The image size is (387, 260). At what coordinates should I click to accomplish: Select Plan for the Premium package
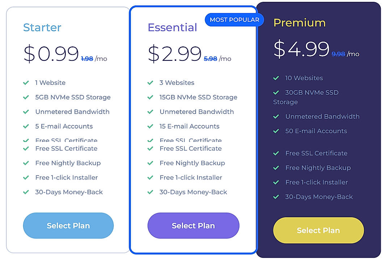coord(318,230)
